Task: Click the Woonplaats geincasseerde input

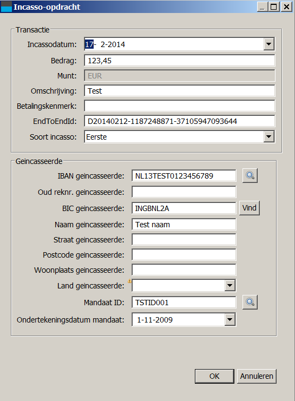Action: (x=184, y=270)
